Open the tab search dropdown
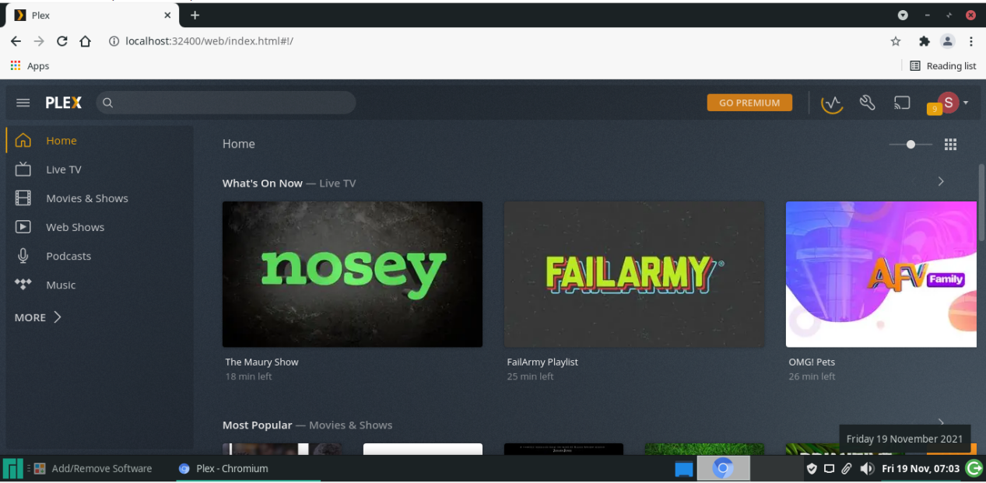This screenshot has width=986, height=483. pyautogui.click(x=903, y=15)
